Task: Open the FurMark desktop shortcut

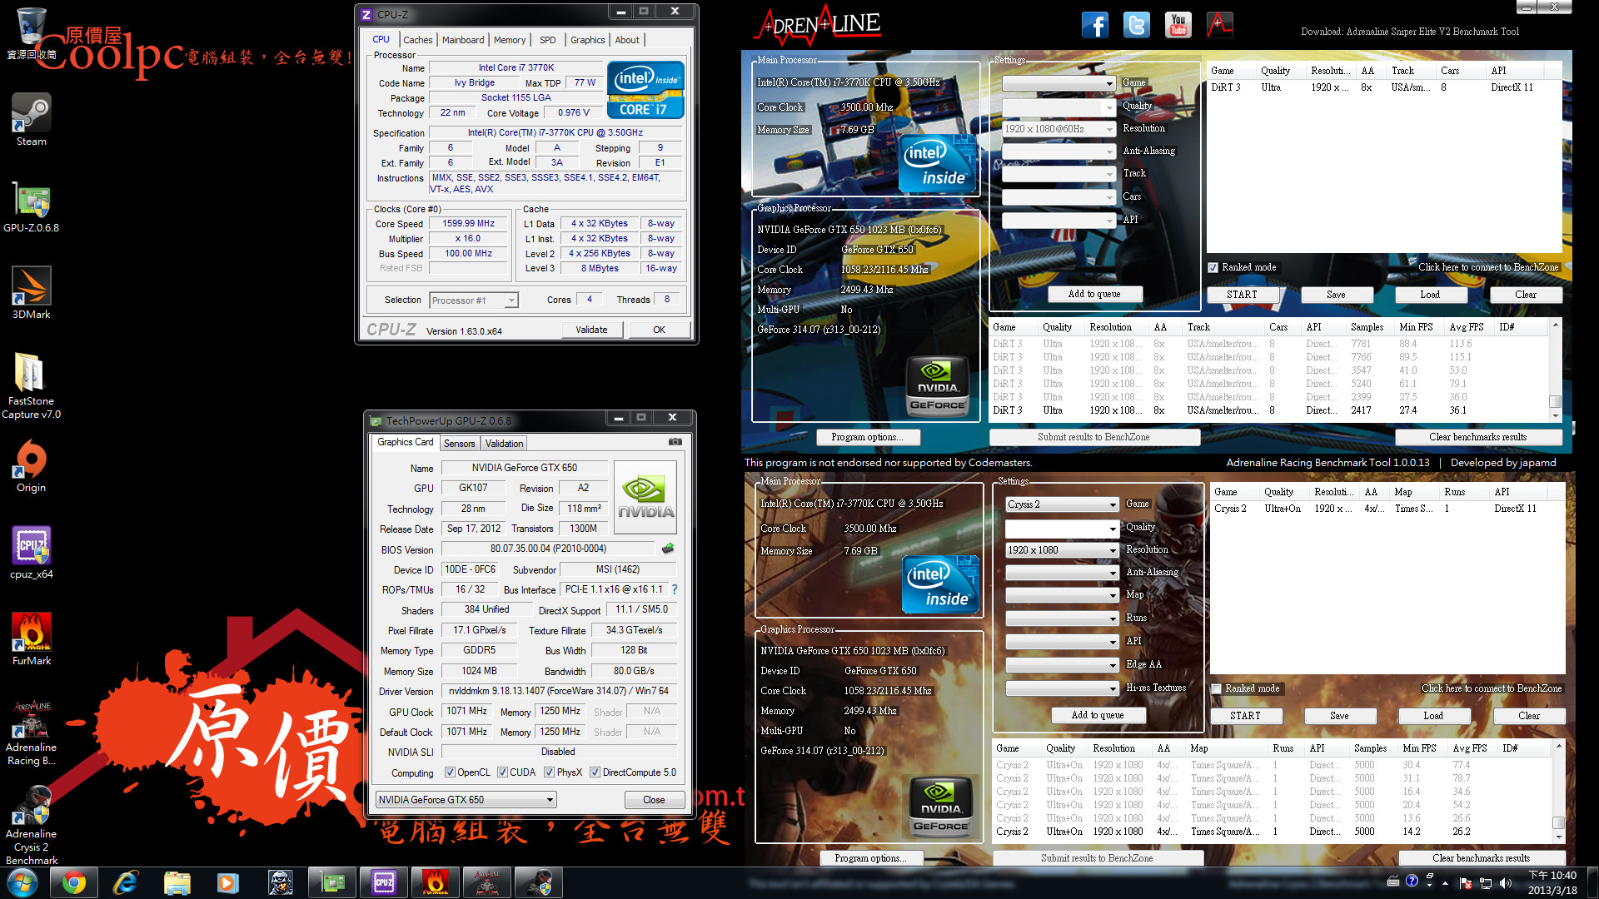Action: [32, 638]
